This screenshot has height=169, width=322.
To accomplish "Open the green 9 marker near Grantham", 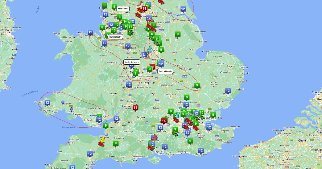I will (161, 50).
